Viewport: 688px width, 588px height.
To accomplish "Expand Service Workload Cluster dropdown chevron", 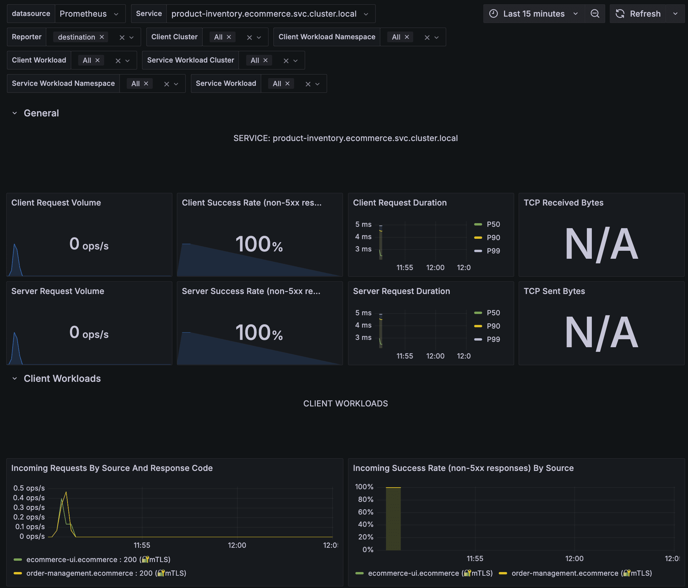I will [x=296, y=61].
